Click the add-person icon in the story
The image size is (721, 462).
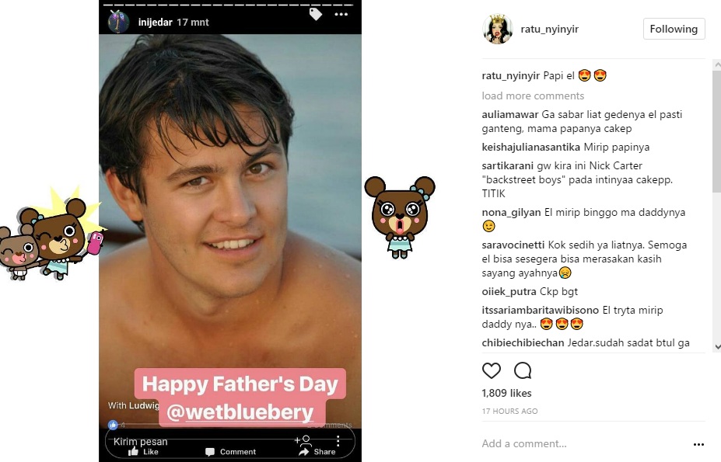303,439
